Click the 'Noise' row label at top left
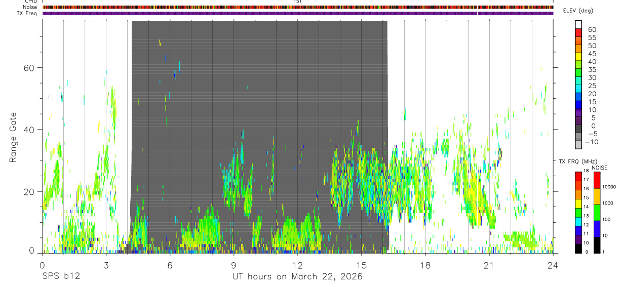Screen dimensions: 622x287 coord(30,7)
